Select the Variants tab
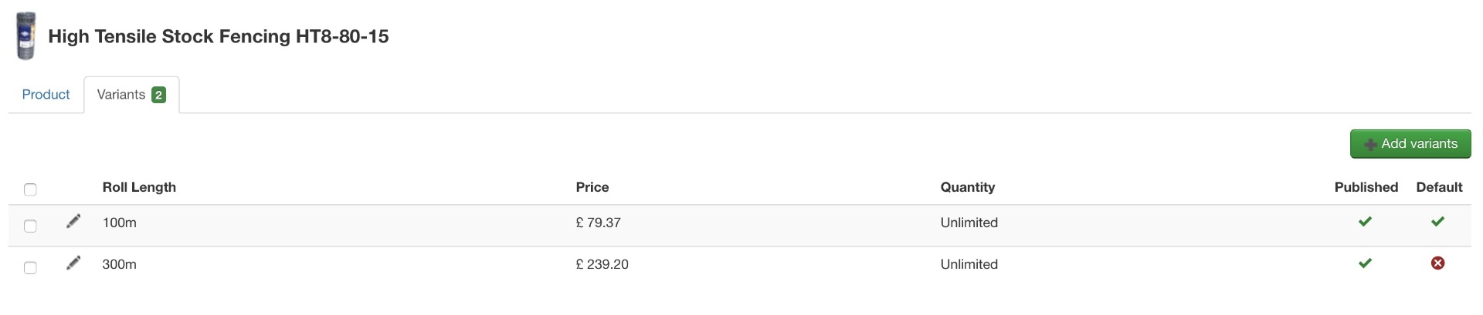 coord(121,95)
